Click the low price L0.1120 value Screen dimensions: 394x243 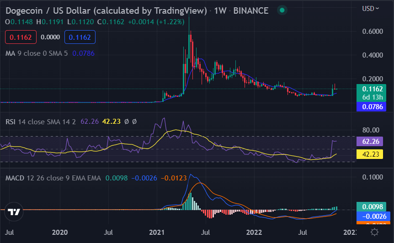coord(80,22)
